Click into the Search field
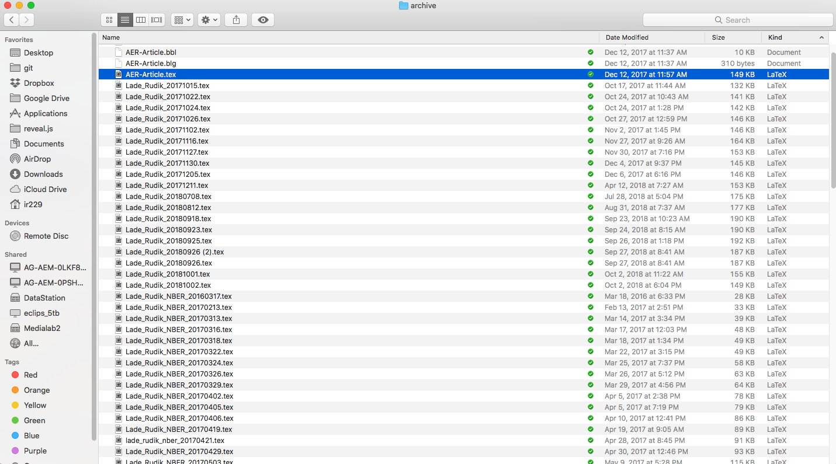Viewport: 836px width, 464px height. [737, 20]
